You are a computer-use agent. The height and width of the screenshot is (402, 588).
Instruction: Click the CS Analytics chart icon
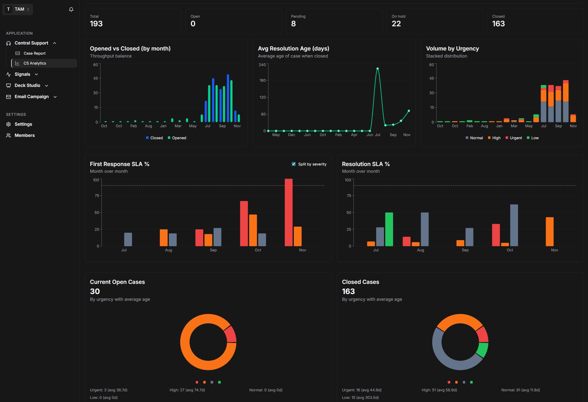(x=17, y=63)
